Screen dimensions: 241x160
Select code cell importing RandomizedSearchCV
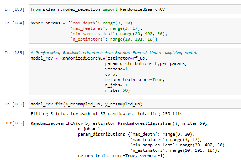pos(135,9)
